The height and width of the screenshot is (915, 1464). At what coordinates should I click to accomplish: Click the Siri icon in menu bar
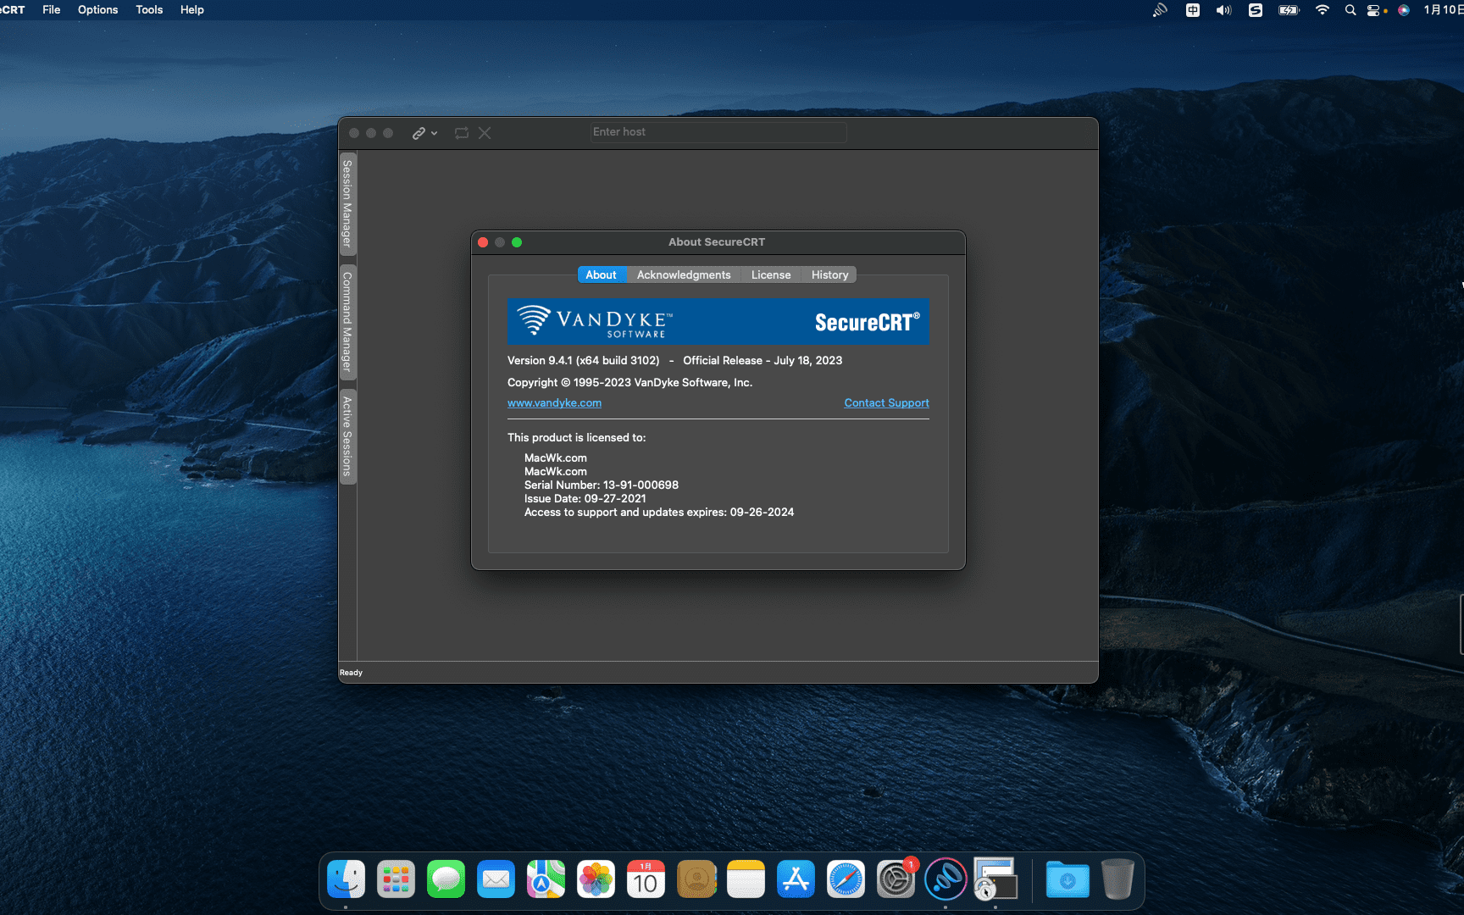1404,10
